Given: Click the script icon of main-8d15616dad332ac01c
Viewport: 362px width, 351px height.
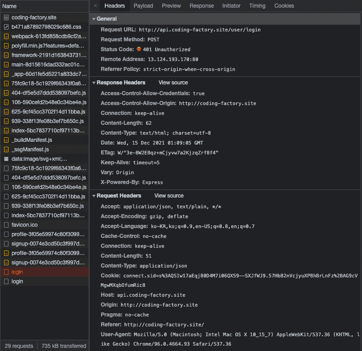Looking at the screenshot, I should point(6,65).
